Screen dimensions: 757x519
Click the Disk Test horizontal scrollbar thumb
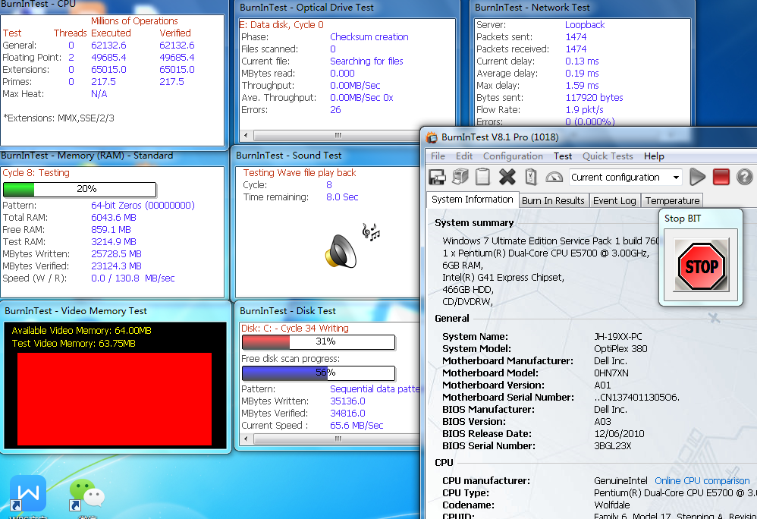(x=338, y=439)
